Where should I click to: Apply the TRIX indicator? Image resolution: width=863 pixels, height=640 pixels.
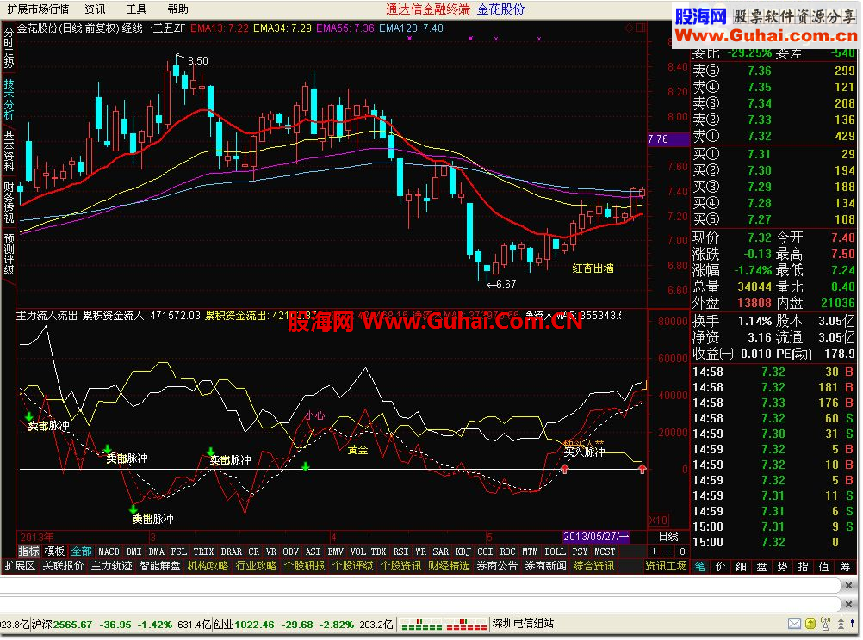[203, 551]
